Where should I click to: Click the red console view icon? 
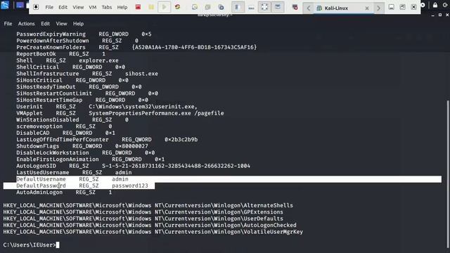[x=295, y=7]
